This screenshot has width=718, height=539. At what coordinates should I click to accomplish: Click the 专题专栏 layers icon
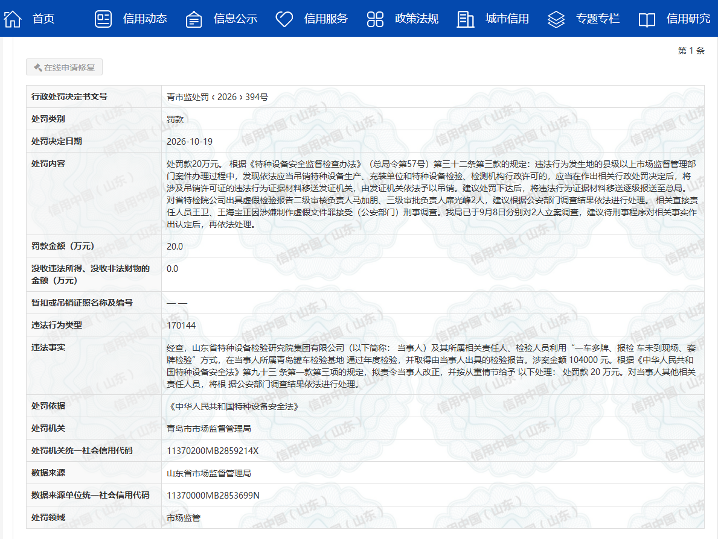pyautogui.click(x=556, y=19)
